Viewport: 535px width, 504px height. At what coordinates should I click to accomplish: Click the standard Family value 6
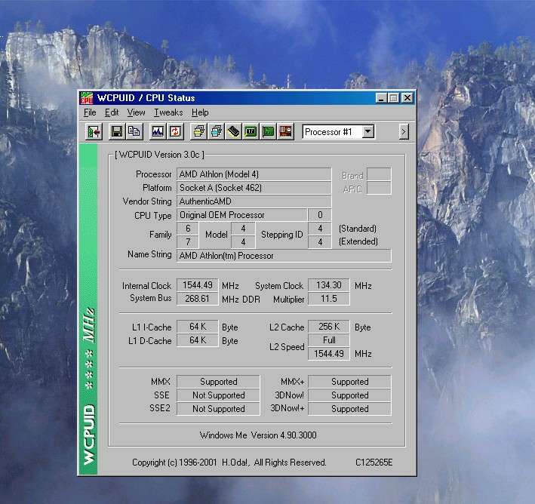[188, 229]
